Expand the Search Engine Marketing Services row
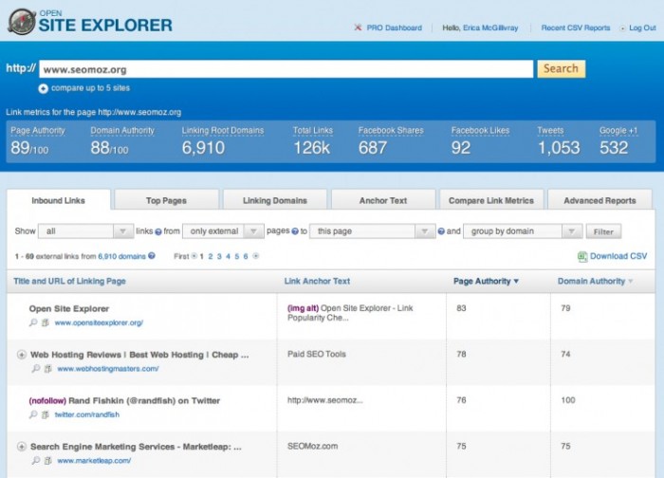The height and width of the screenshot is (478, 664). (x=22, y=447)
